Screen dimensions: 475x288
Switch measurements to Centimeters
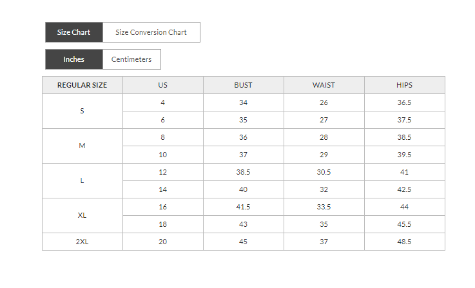[131, 59]
